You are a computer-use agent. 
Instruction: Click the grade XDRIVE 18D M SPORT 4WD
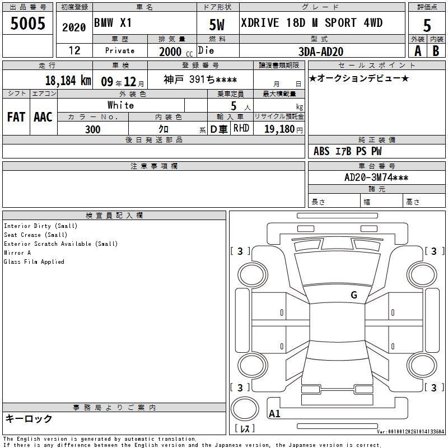[312, 22]
